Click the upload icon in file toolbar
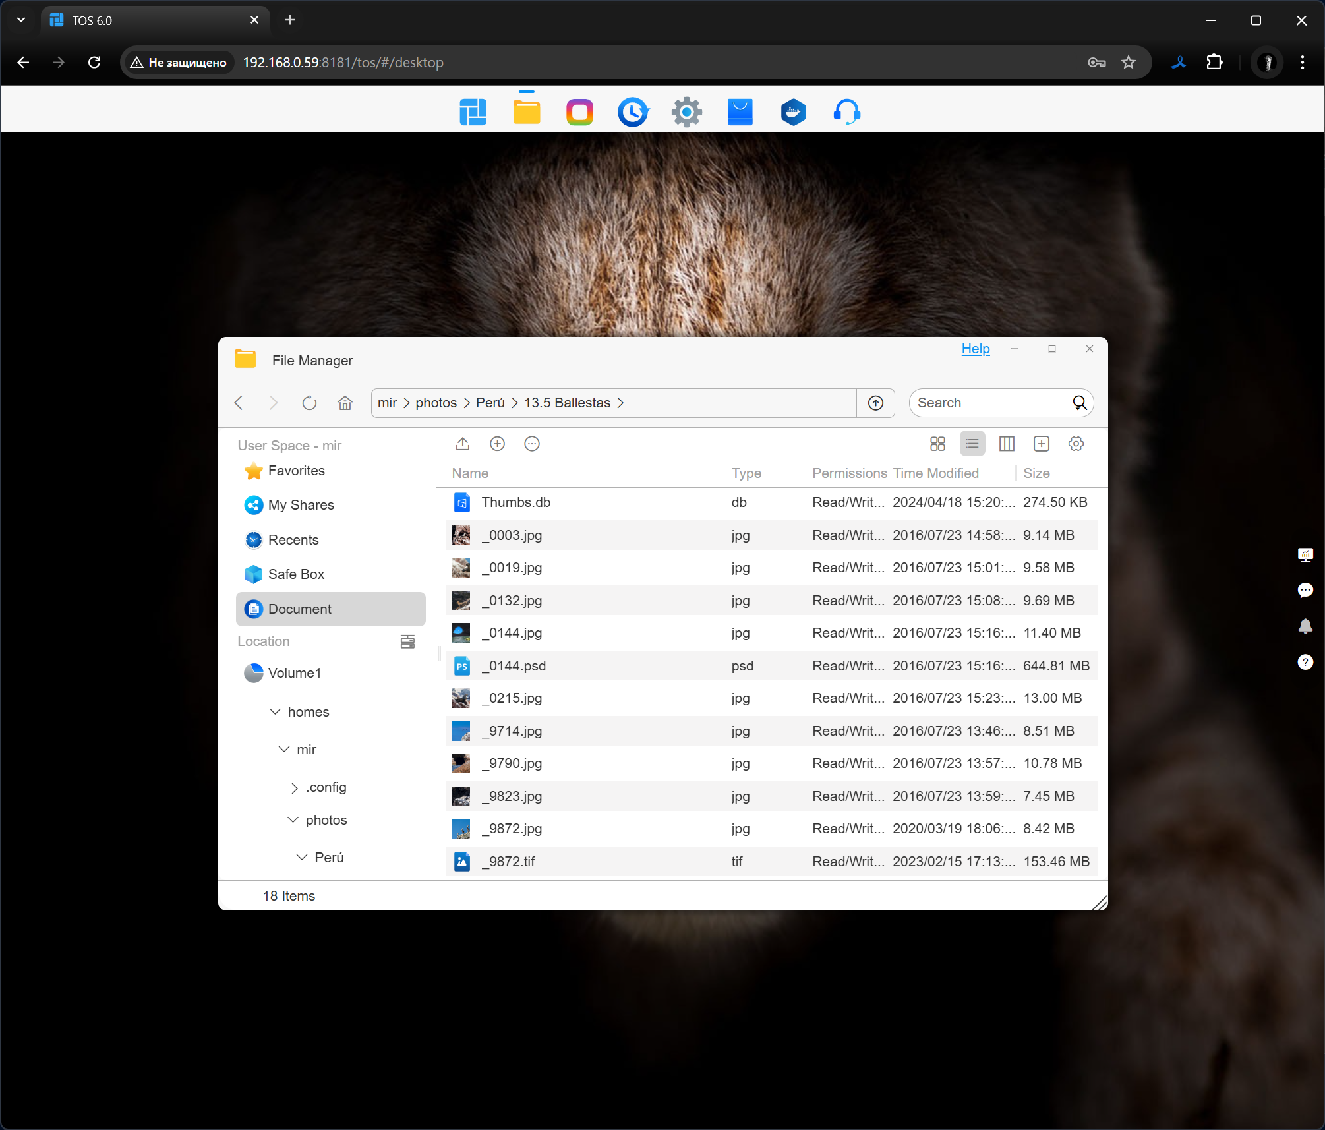The image size is (1325, 1130). click(462, 444)
